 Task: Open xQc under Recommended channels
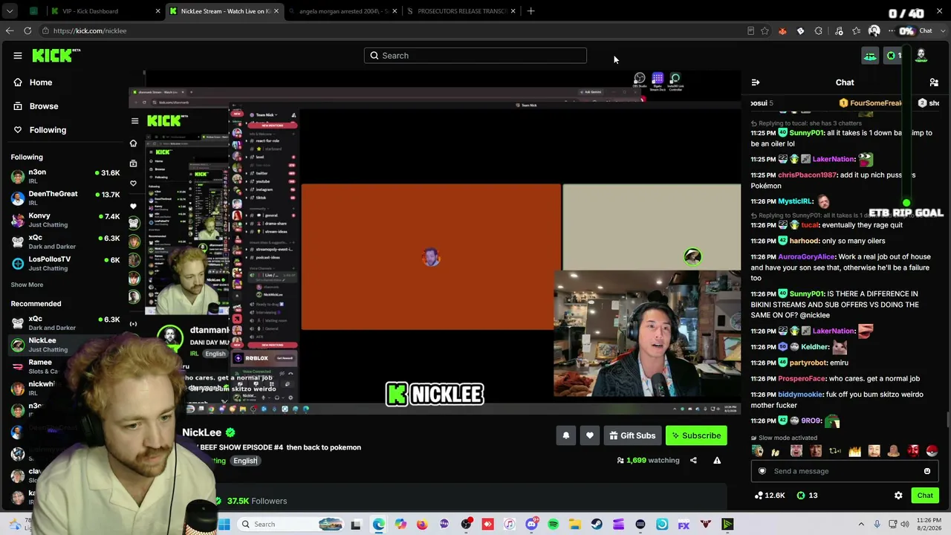pos(65,323)
